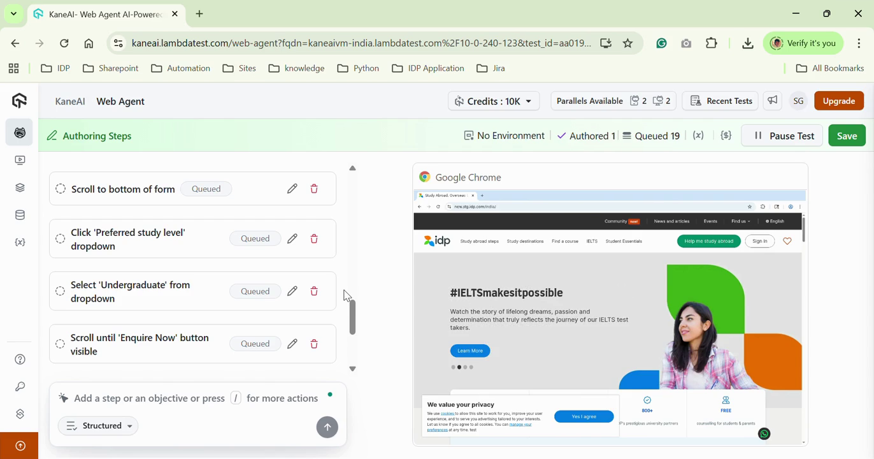Screen dimensions: 874x459
Task: Open All Bookmarks
Action: tap(830, 68)
